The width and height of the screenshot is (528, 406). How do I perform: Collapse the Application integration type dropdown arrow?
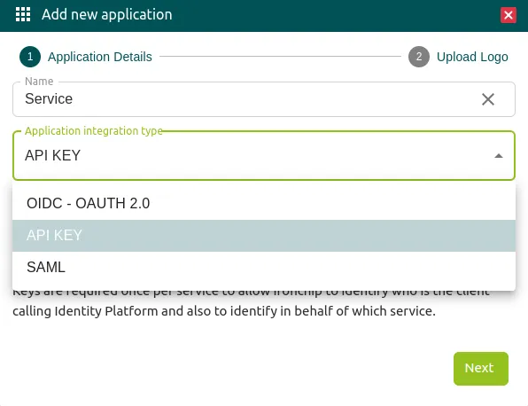[x=499, y=156]
